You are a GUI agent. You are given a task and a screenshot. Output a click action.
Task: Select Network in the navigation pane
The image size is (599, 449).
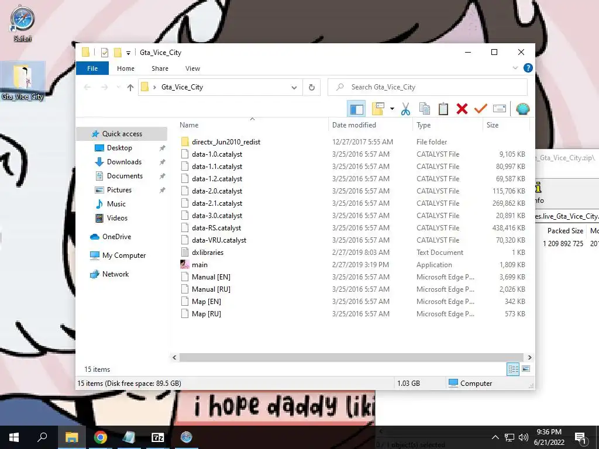pos(115,274)
